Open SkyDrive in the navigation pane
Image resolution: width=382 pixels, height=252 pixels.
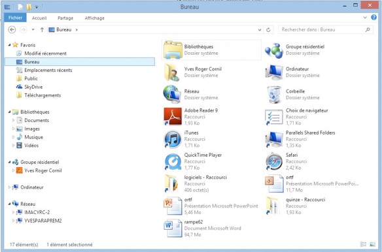tap(33, 87)
